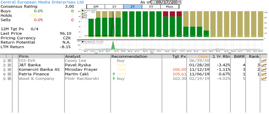This screenshot has width=269, height=114.
Task: Click target price 102.30
Action: pos(180,79)
